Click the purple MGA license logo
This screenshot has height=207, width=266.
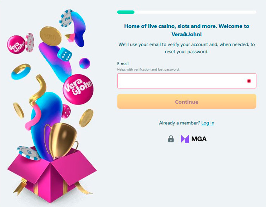(x=194, y=139)
